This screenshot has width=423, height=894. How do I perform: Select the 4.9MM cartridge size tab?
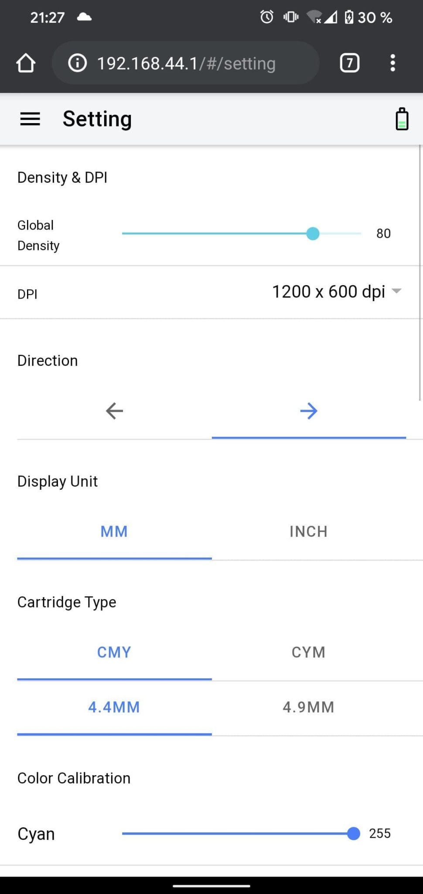coord(309,707)
